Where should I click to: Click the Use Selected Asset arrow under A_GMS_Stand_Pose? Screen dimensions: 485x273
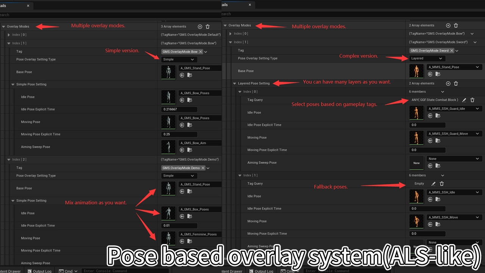[x=182, y=75]
